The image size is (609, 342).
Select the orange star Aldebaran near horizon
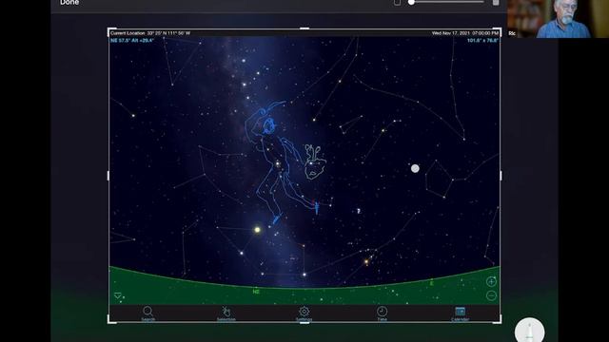[365, 262]
